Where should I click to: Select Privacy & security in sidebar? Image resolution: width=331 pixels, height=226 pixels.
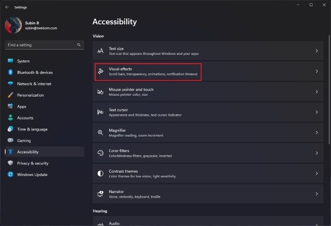coord(44,163)
